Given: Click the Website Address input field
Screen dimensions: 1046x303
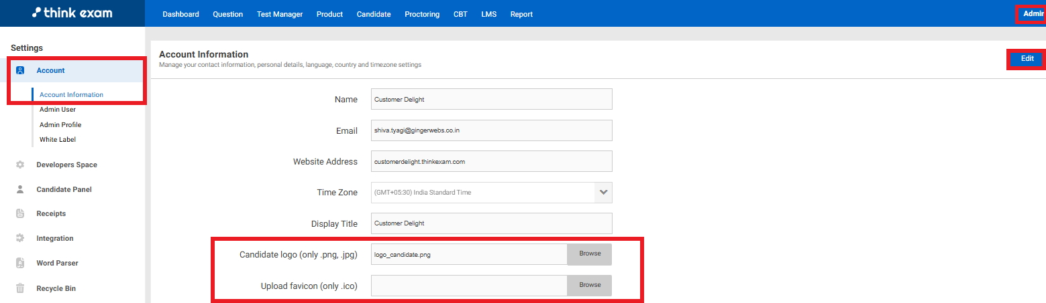Looking at the screenshot, I should [491, 161].
